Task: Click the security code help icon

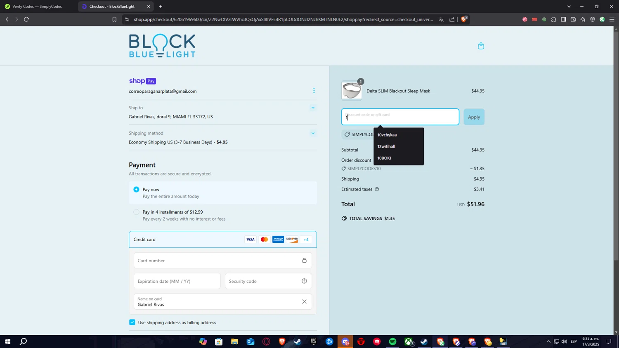Action: click(304, 281)
